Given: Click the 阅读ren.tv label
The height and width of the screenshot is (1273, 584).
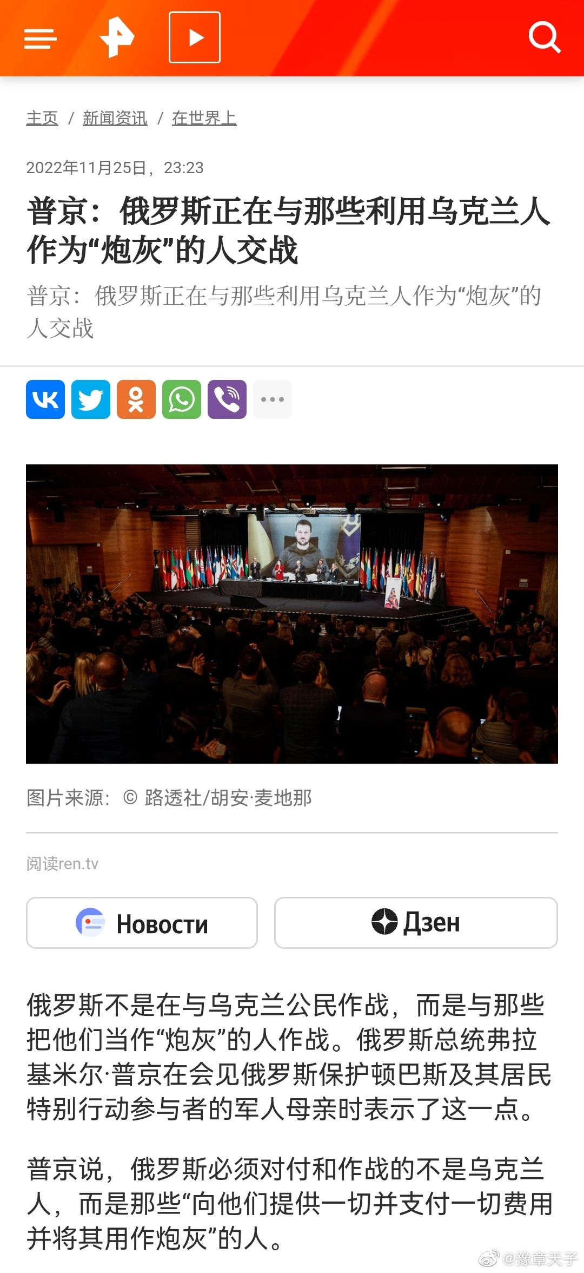Looking at the screenshot, I should click(x=62, y=863).
